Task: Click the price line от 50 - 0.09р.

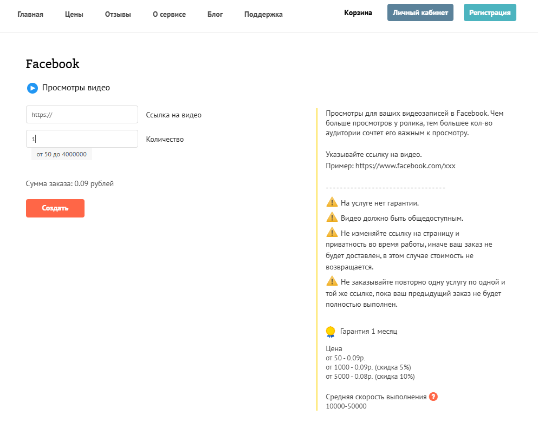Action: click(346, 358)
